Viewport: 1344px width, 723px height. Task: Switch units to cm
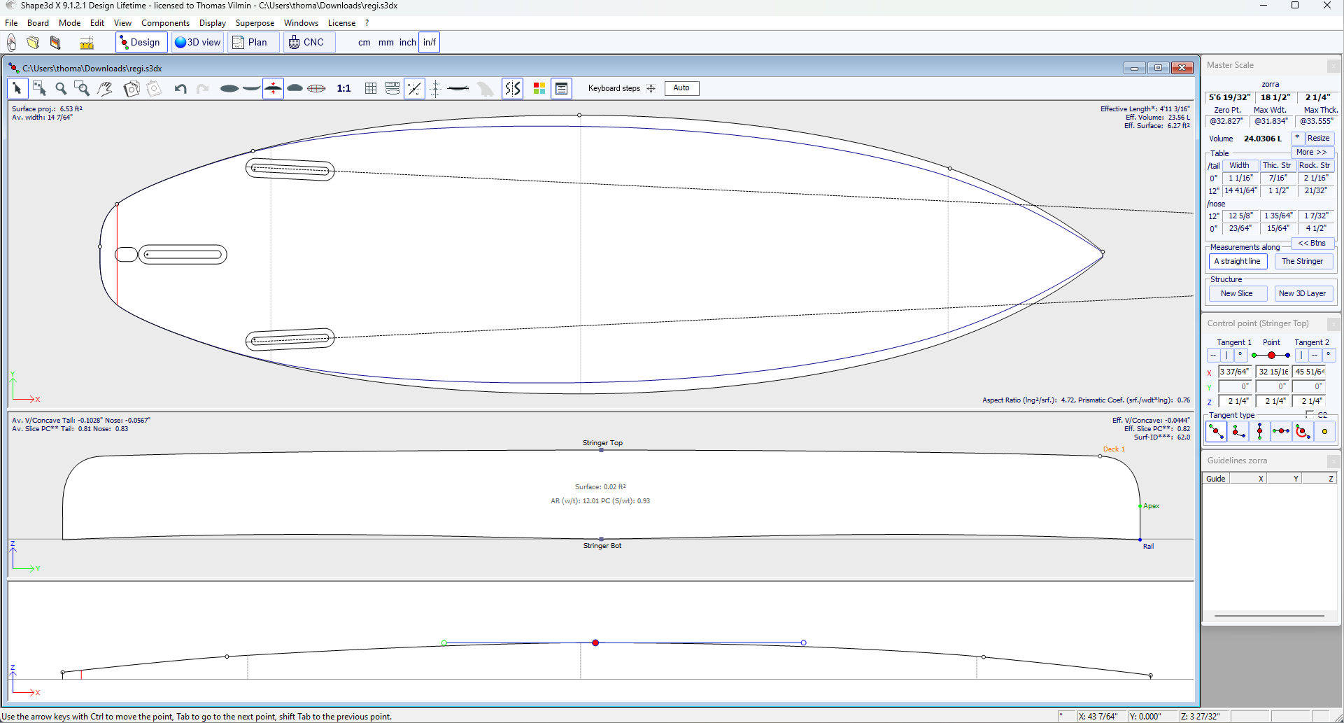coord(364,43)
